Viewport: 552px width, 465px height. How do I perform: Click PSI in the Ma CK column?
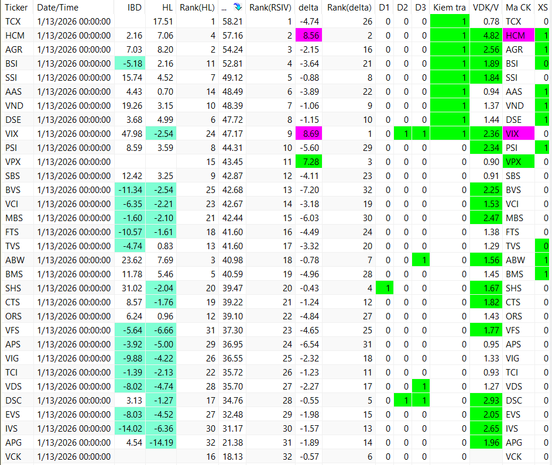(512, 148)
